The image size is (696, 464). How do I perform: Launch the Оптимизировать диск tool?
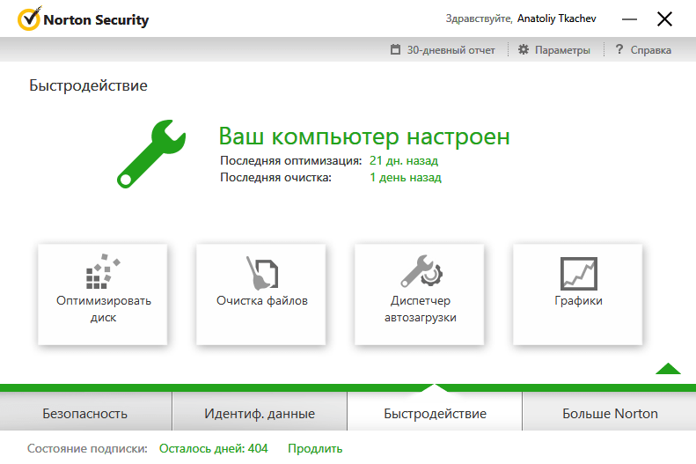[103, 294]
